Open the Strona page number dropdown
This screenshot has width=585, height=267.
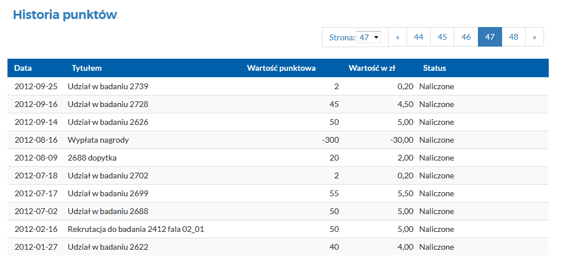point(369,37)
